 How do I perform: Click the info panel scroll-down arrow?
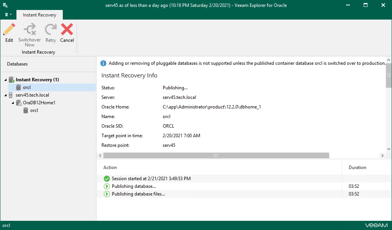(389, 149)
